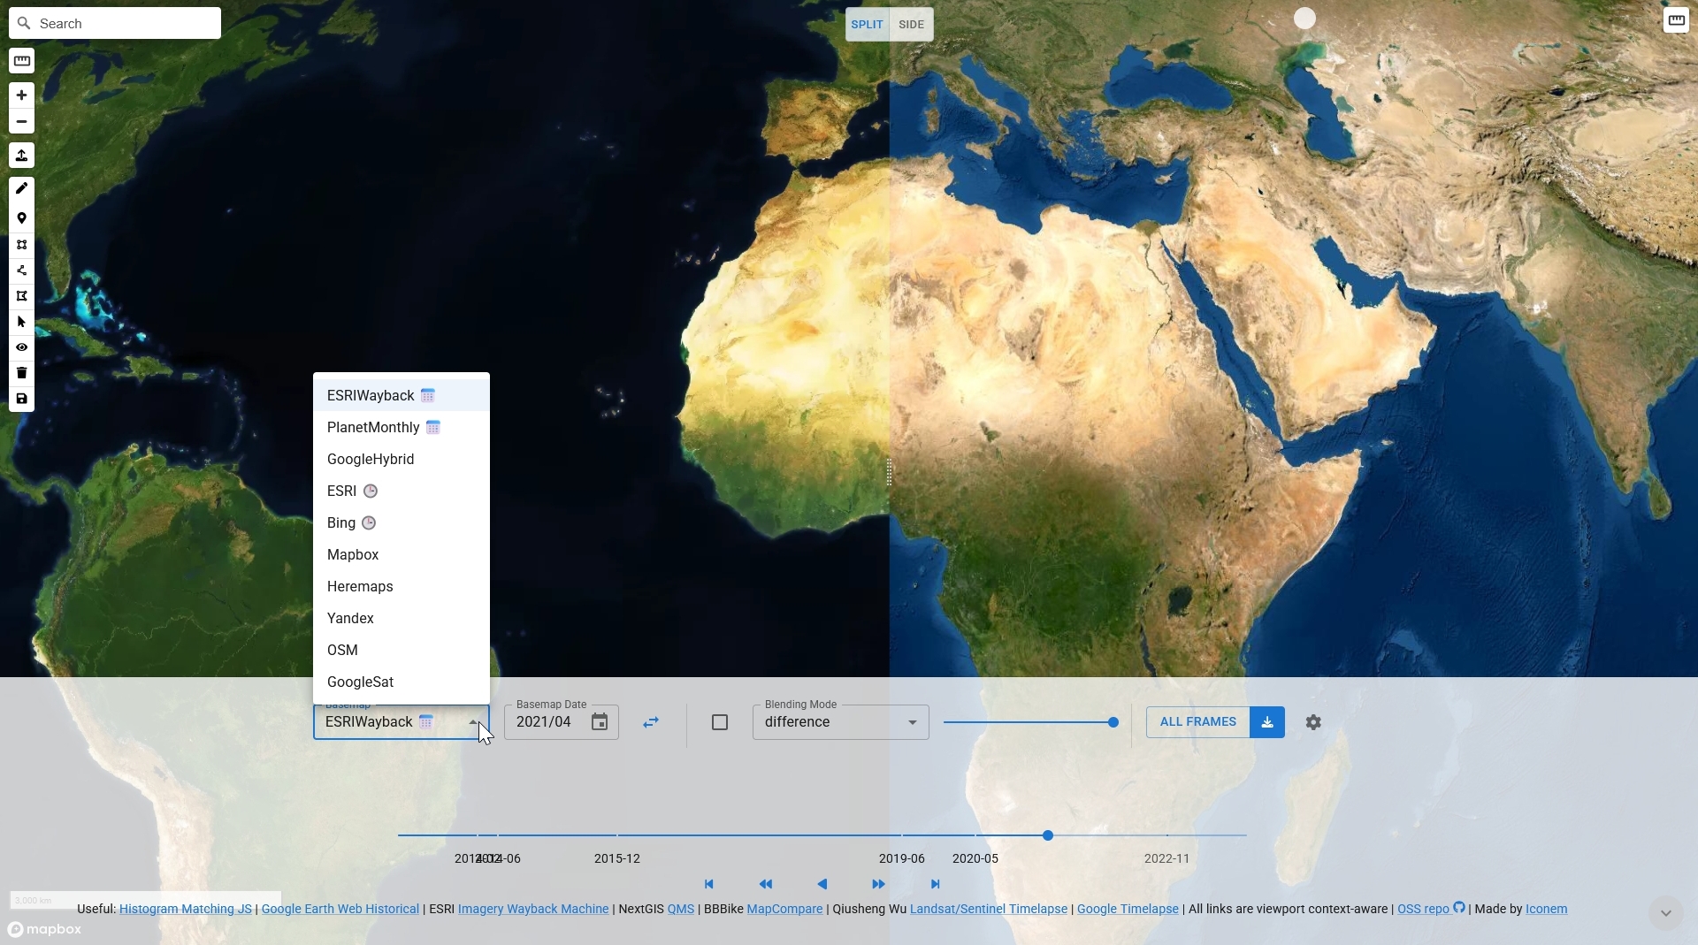
Task: Collapse the bottom panel with chevron
Action: point(1665,913)
